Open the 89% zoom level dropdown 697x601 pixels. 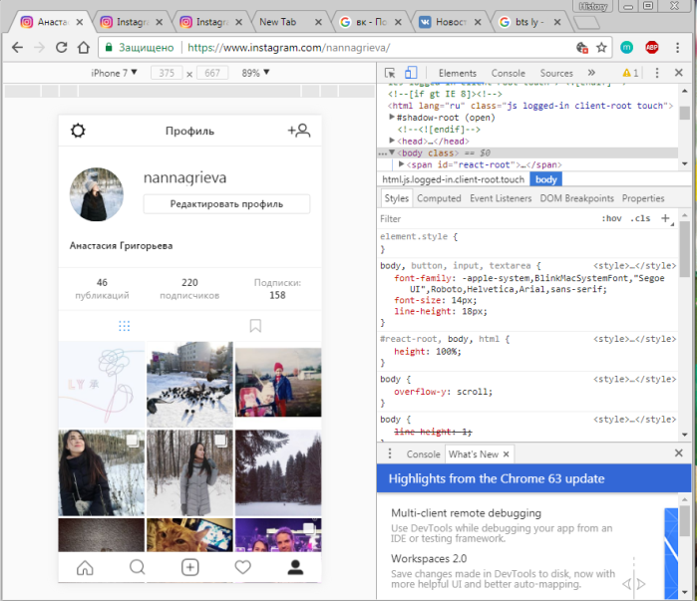coord(255,73)
